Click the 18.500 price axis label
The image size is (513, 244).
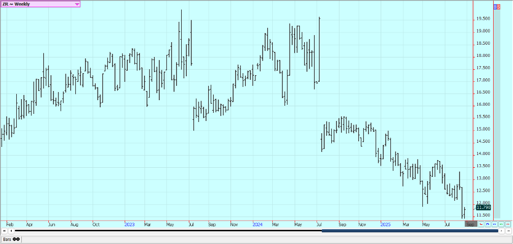point(483,43)
